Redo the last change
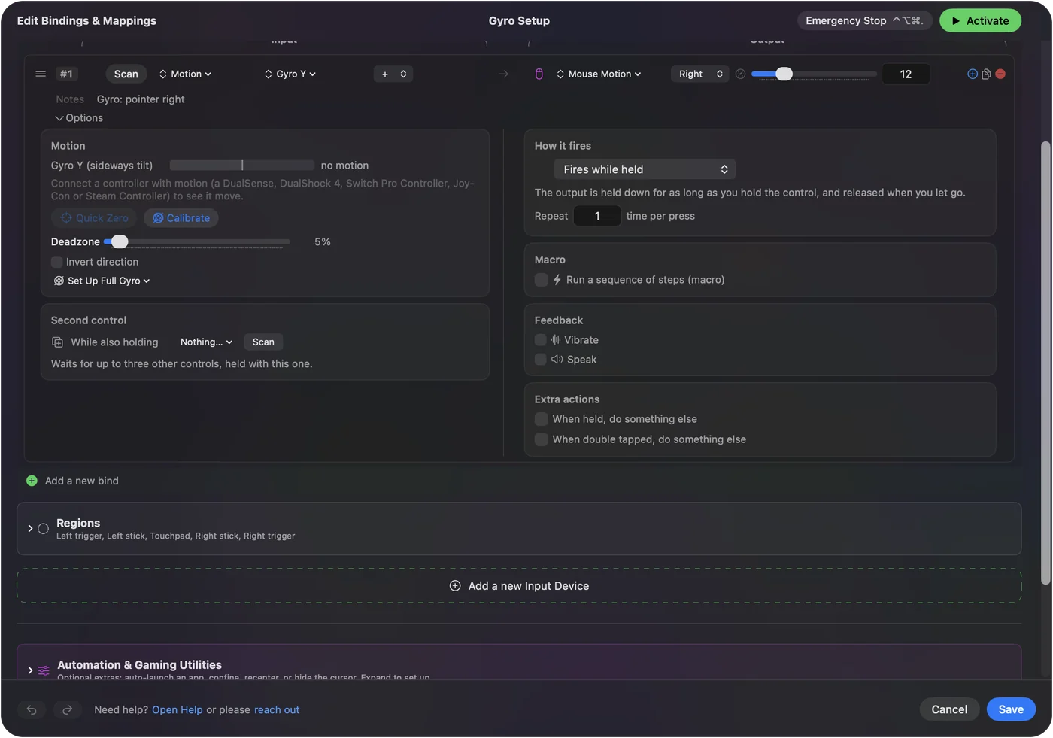The height and width of the screenshot is (738, 1053). point(67,709)
